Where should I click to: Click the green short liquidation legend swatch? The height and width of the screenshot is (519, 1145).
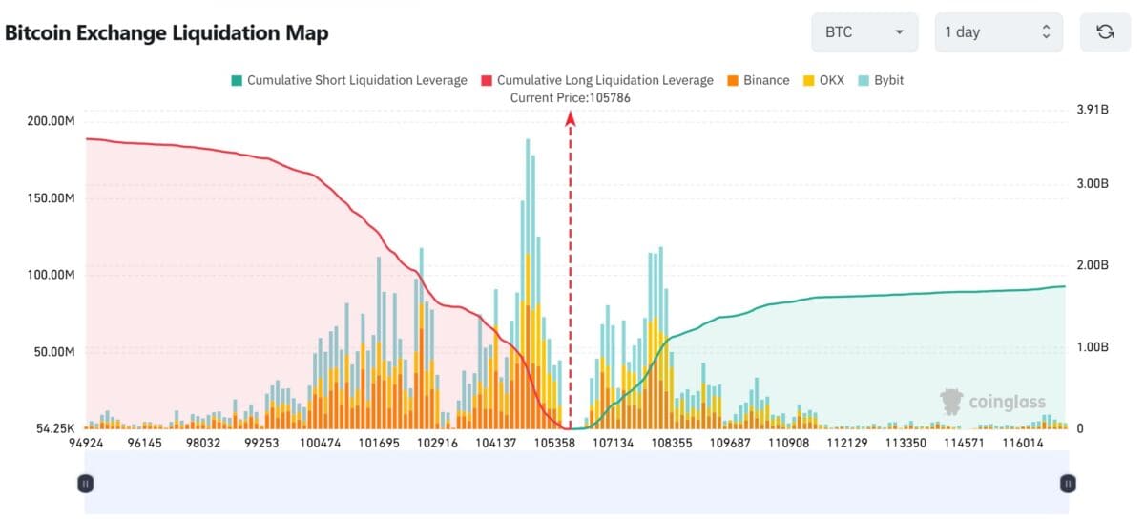coord(236,80)
